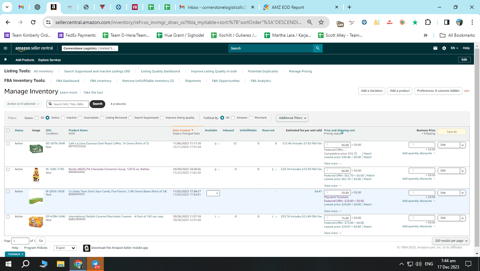Open the Additional filters dropdown
Viewport: 480px width, 271px height.
pos(292,118)
